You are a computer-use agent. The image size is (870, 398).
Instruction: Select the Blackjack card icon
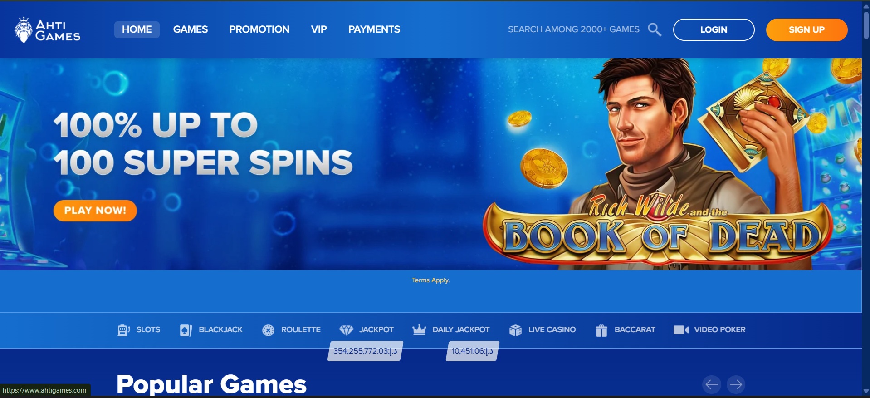click(186, 330)
